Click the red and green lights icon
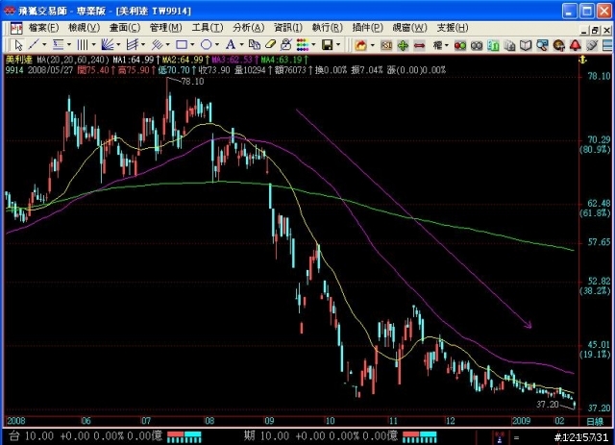 pos(460,46)
